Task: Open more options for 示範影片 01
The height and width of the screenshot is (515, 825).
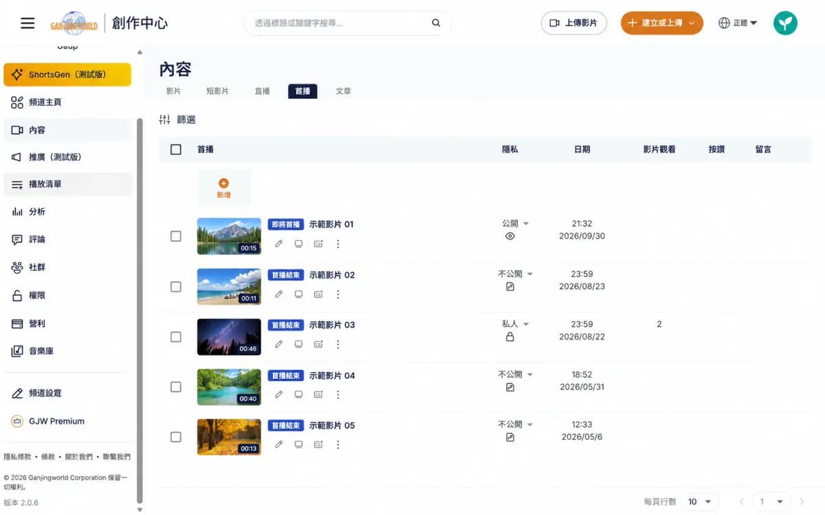Action: pos(338,243)
